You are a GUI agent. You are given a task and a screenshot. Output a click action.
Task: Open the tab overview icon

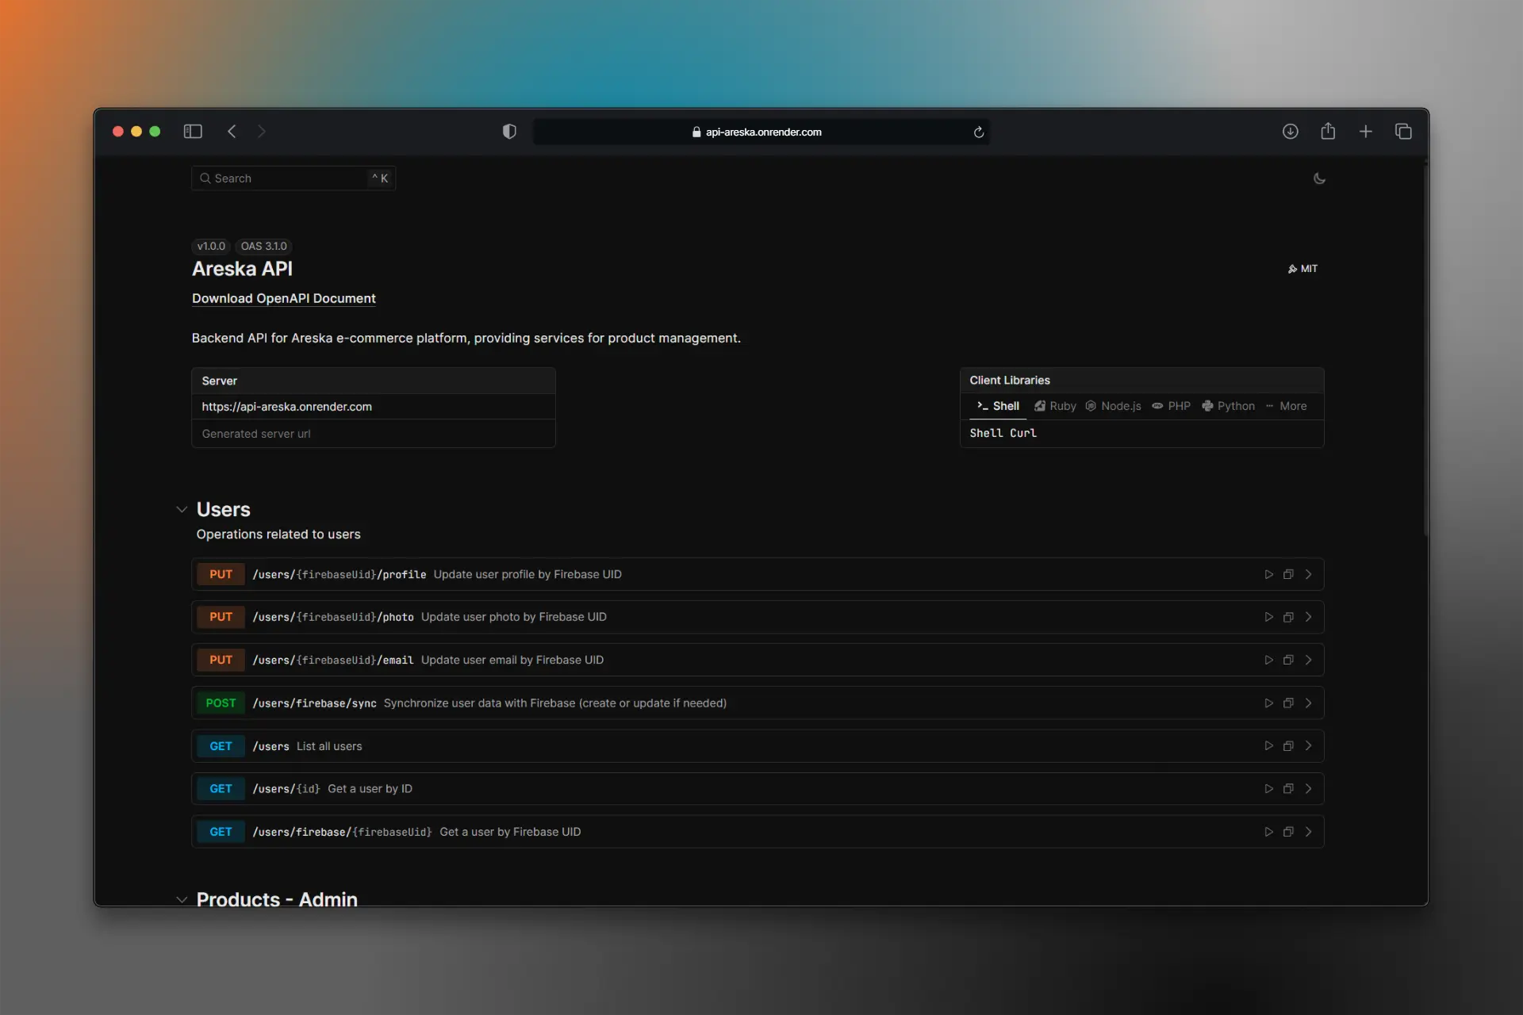[1403, 132]
